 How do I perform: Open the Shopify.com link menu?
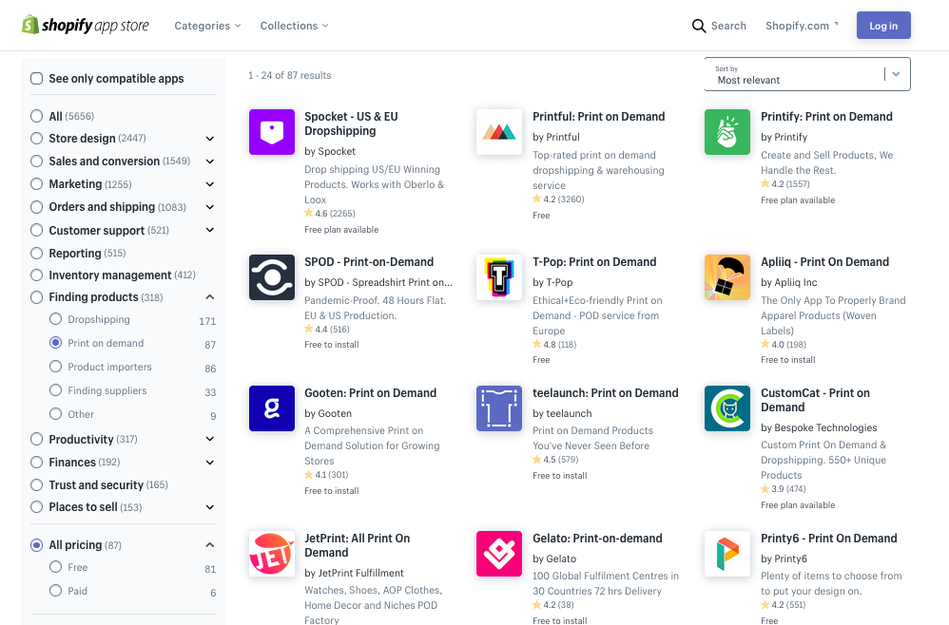pyautogui.click(x=802, y=26)
